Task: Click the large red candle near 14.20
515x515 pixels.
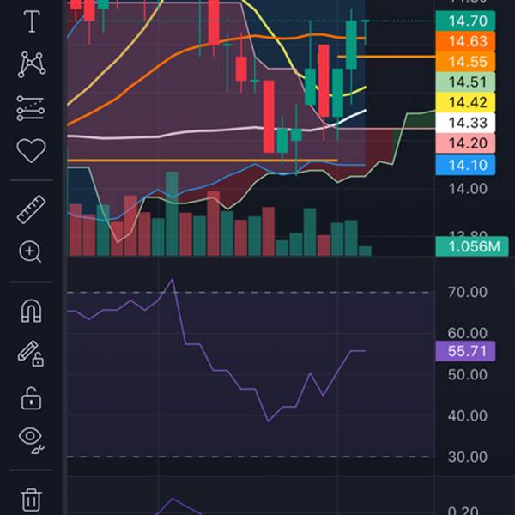Action: tap(269, 117)
